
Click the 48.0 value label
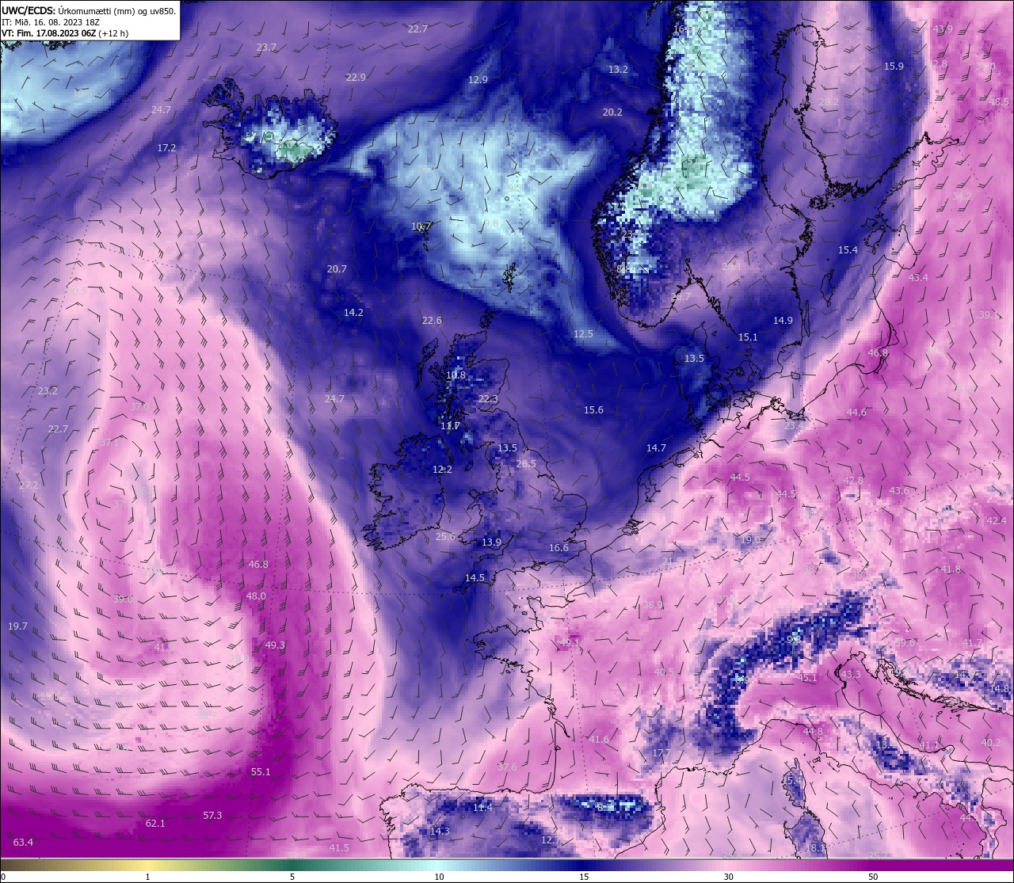(x=256, y=596)
